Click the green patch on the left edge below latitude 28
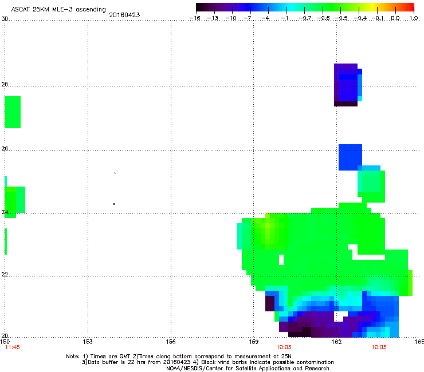 click(x=13, y=112)
